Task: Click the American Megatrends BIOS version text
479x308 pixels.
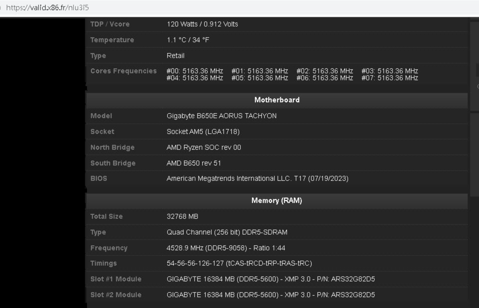Action: click(257, 178)
